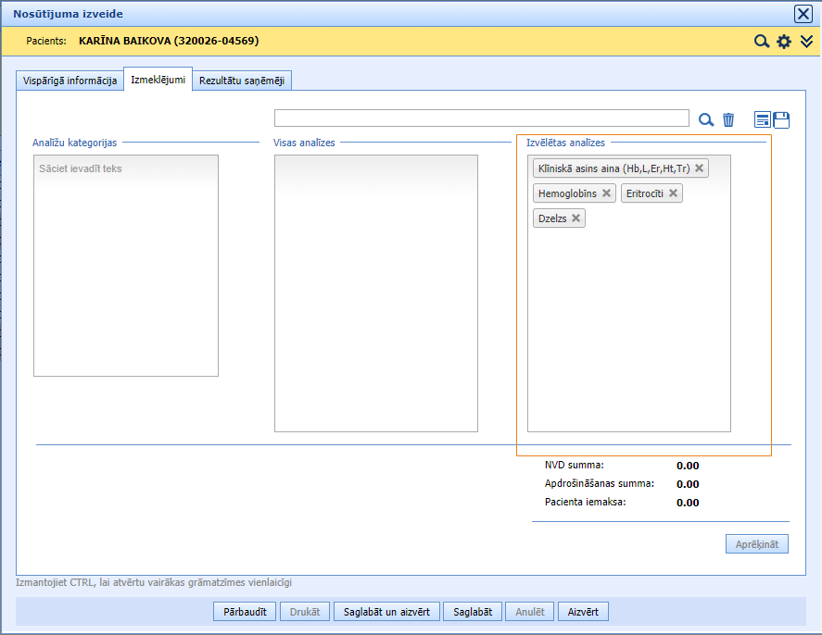Click the floppy disk save template icon
This screenshot has width=822, height=635.
781,119
